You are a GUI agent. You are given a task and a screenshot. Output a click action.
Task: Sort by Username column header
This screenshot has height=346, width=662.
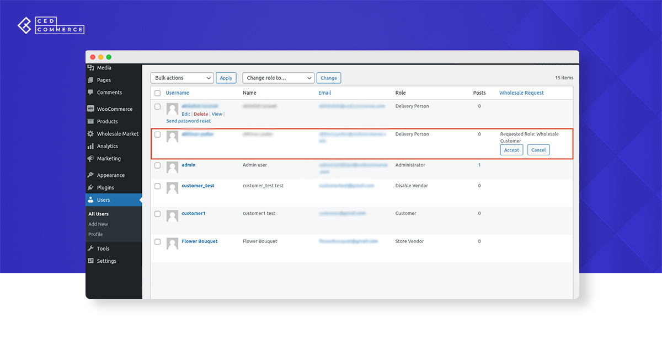click(x=177, y=93)
